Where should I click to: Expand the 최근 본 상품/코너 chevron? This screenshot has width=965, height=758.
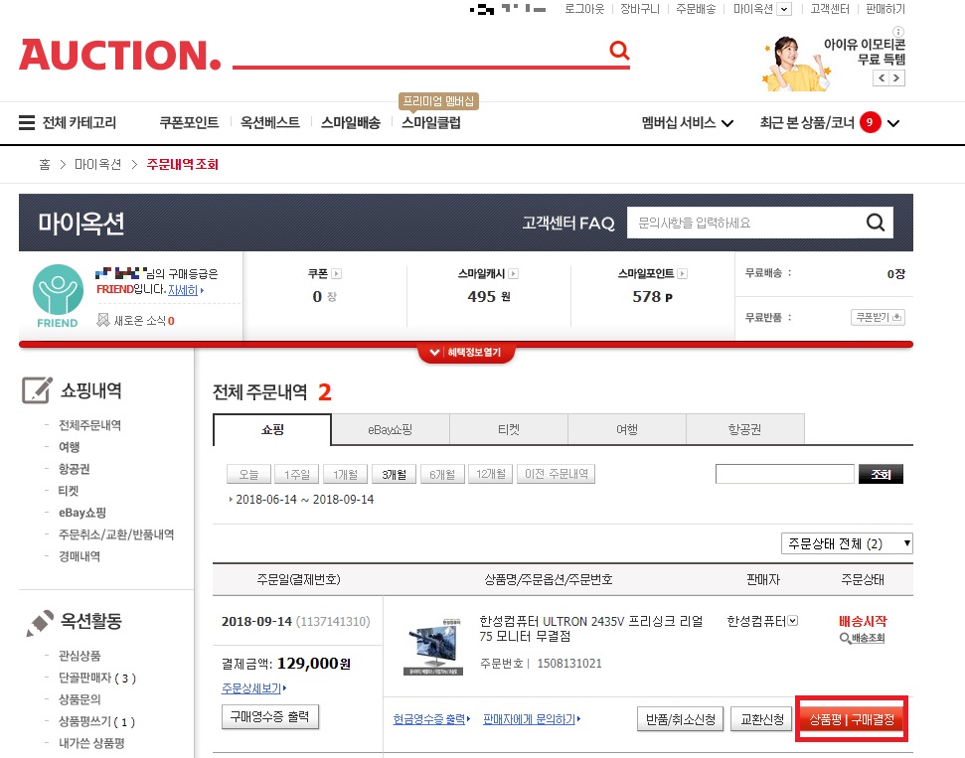893,123
